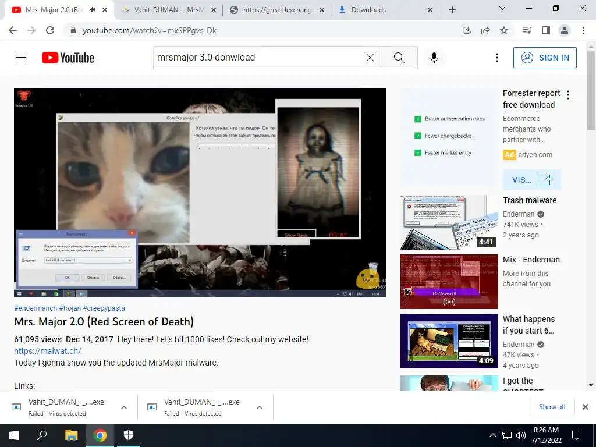Open the media controls icon in Chrome toolbar
Viewport: 596px width, 447px height.
(x=527, y=30)
